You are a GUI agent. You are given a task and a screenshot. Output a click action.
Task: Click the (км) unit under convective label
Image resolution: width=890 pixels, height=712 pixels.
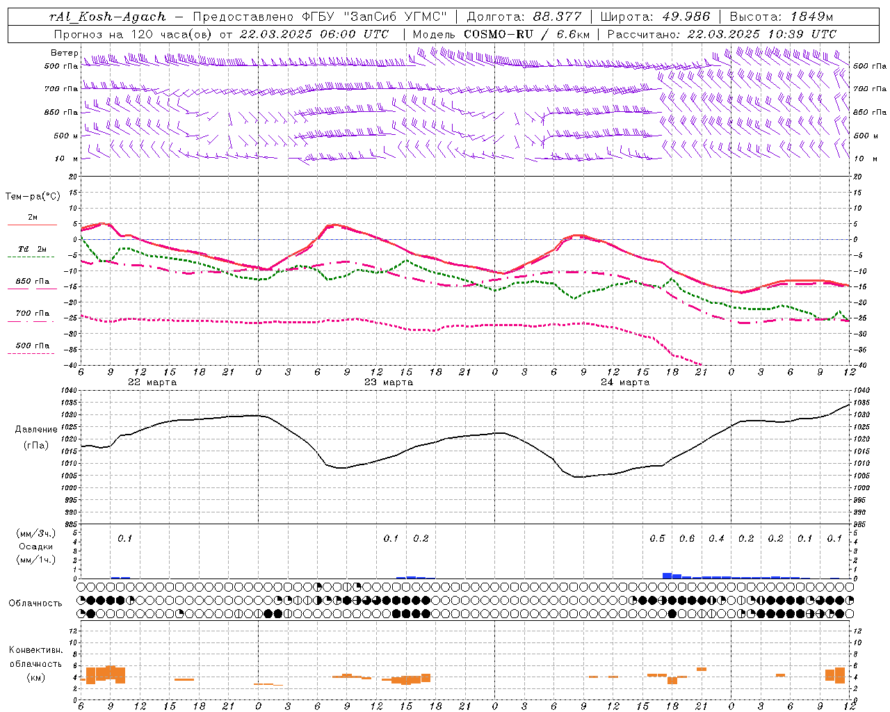[36, 677]
